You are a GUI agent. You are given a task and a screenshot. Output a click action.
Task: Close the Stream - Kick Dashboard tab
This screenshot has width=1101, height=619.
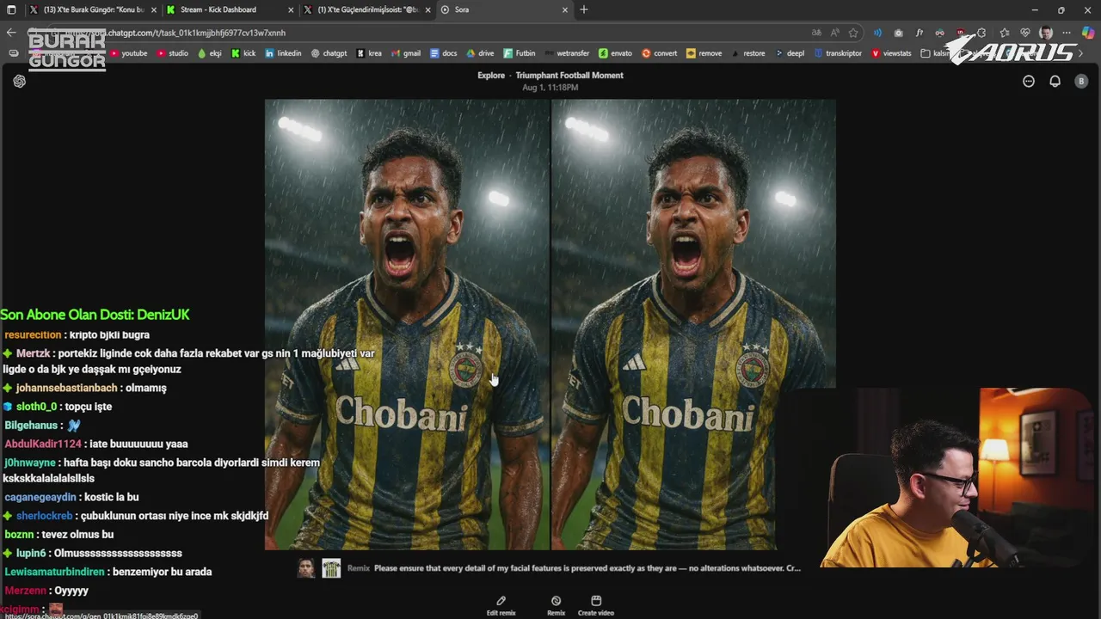click(x=290, y=9)
